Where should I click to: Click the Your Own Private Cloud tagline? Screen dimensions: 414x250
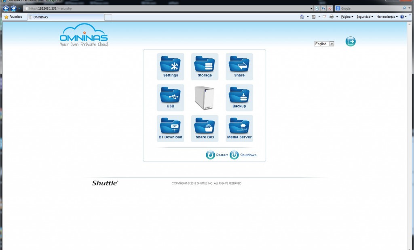coord(84,44)
